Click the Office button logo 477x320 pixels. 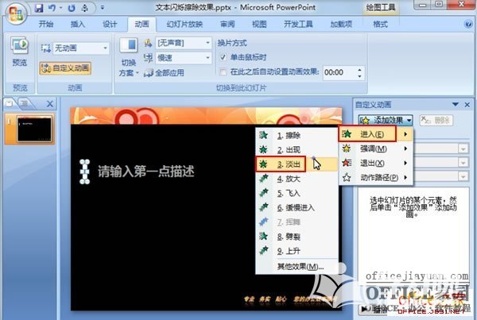14,13
